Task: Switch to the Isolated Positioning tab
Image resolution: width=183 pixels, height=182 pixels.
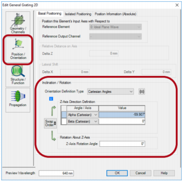Action: click(78, 14)
